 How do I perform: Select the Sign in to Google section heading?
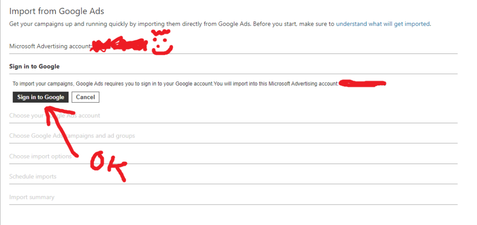click(34, 66)
